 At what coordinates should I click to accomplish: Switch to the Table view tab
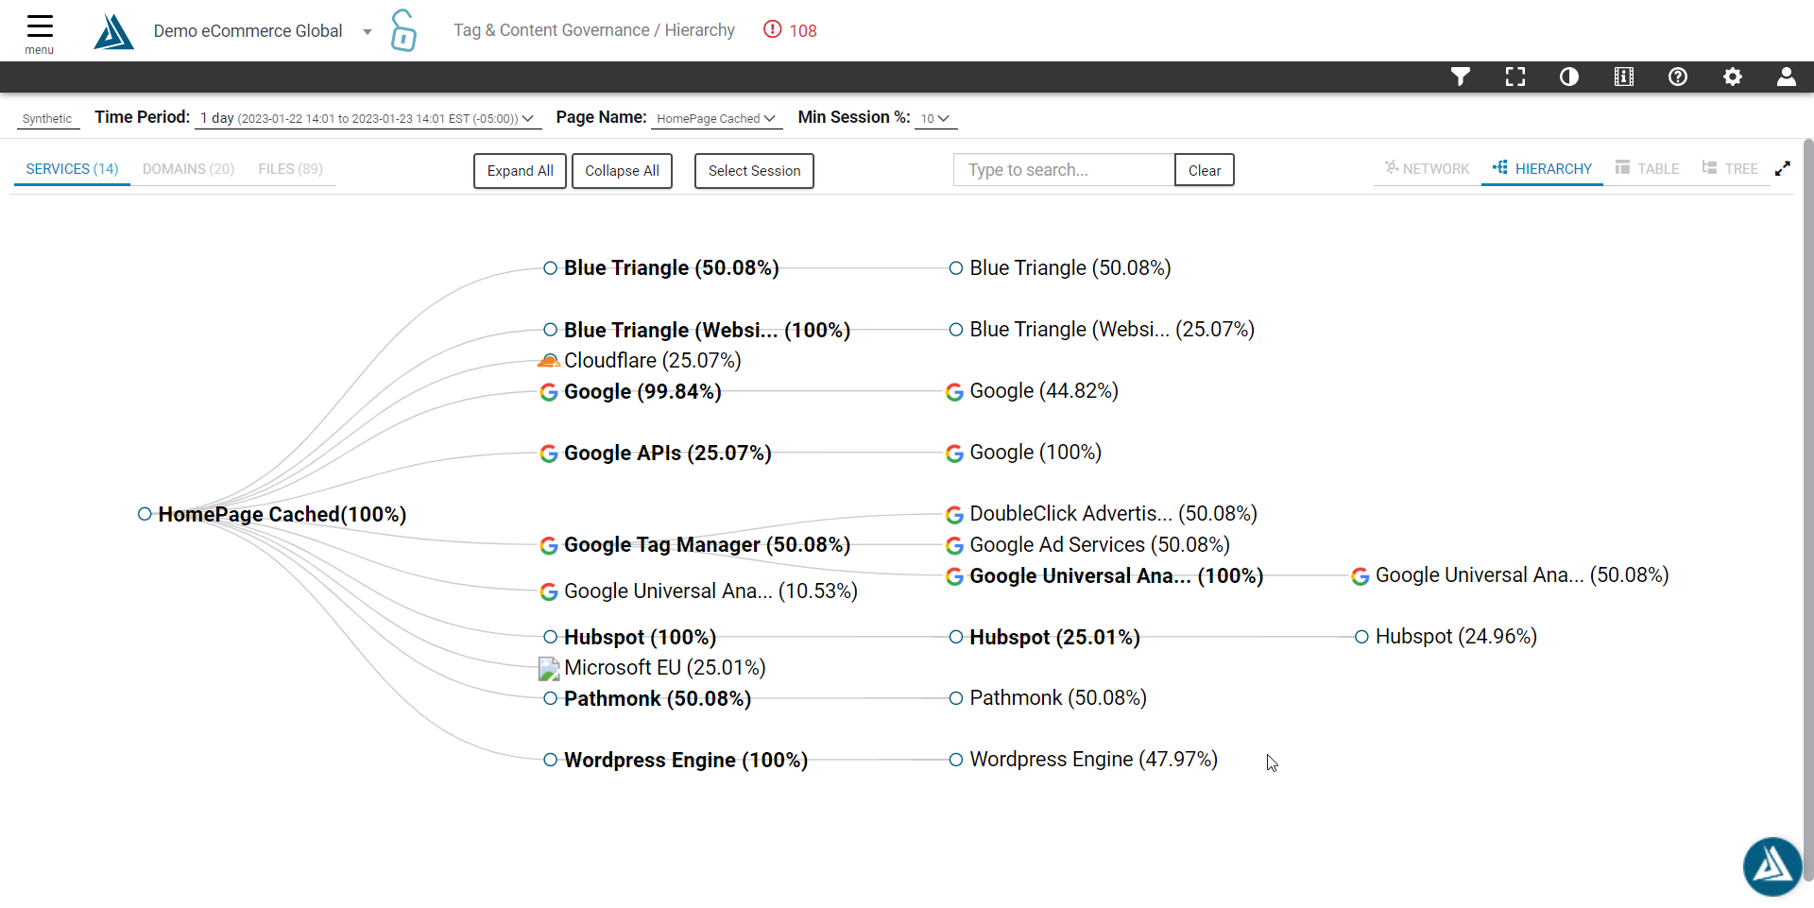1647,168
